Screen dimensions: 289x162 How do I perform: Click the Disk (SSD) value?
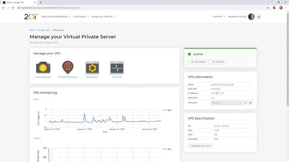tap(216, 139)
